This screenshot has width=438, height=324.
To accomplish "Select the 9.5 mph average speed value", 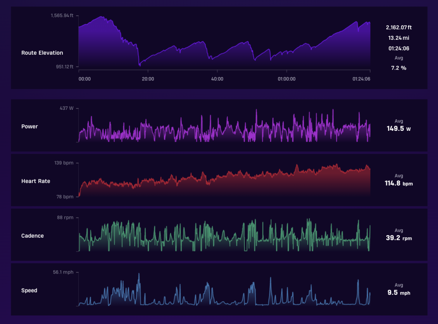I will [x=399, y=293].
